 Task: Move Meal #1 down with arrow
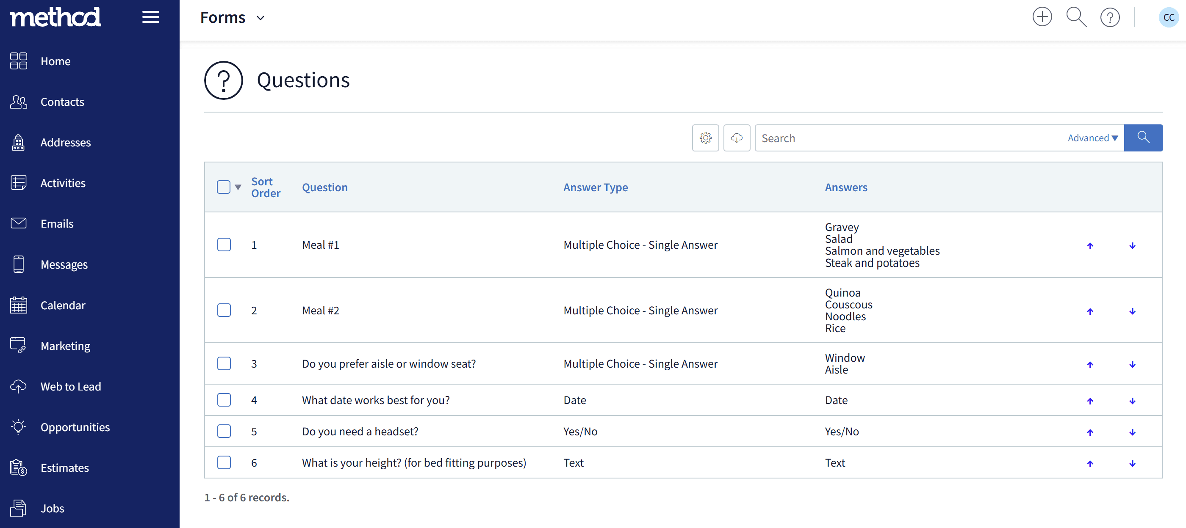(1132, 246)
